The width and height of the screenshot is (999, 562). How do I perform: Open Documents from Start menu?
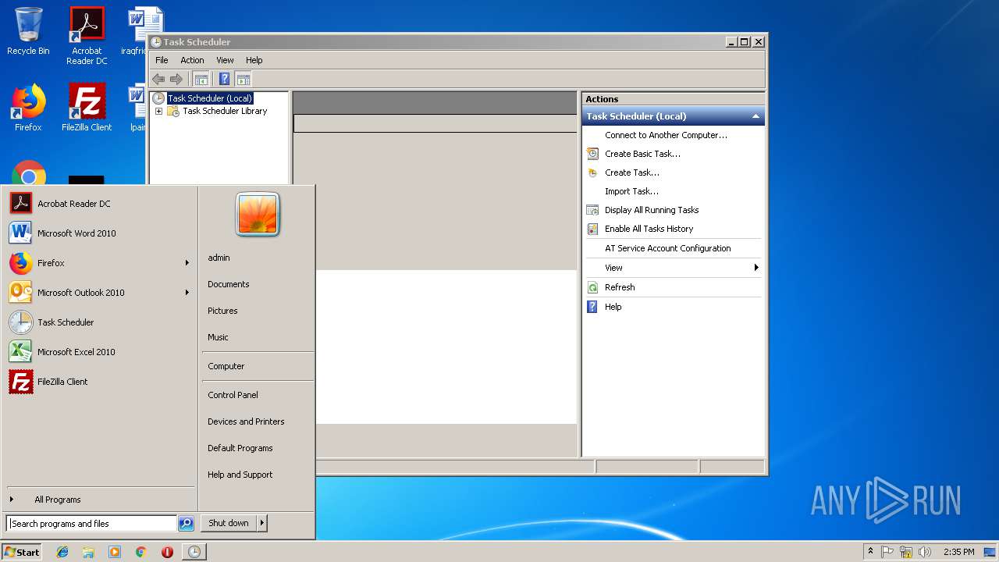(x=229, y=284)
